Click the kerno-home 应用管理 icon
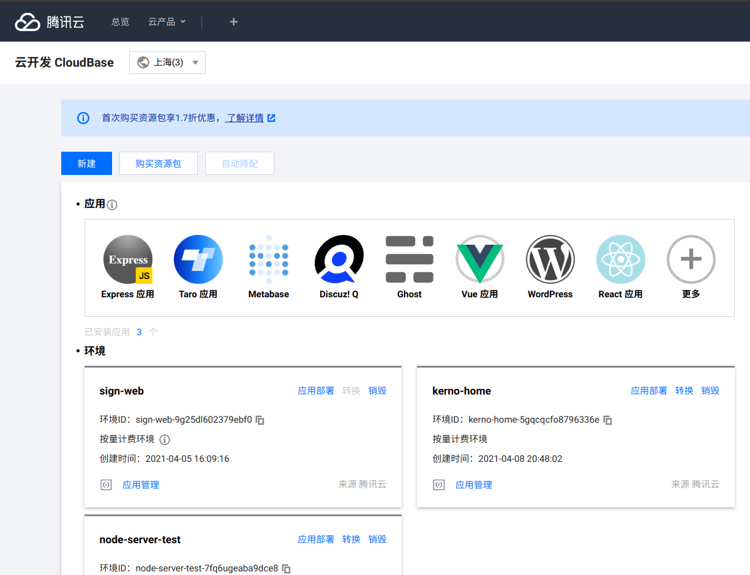Image resolution: width=750 pixels, height=575 pixels. click(x=439, y=485)
